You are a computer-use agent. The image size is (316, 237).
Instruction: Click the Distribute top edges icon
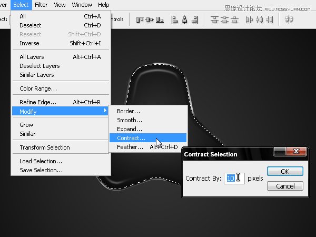[214, 20]
